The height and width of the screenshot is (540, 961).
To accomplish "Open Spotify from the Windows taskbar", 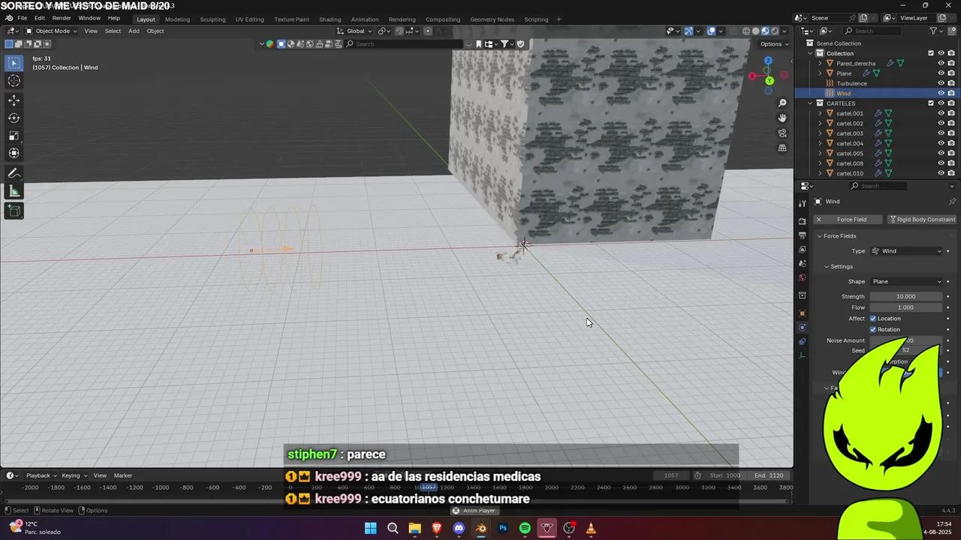I will (x=525, y=528).
